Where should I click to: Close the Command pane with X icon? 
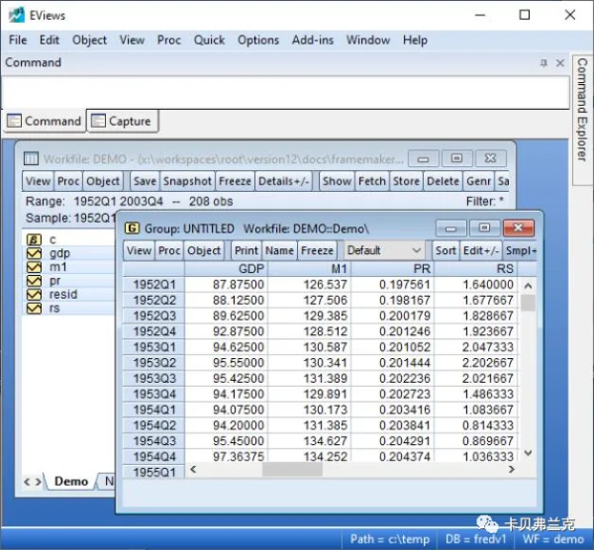tap(559, 62)
